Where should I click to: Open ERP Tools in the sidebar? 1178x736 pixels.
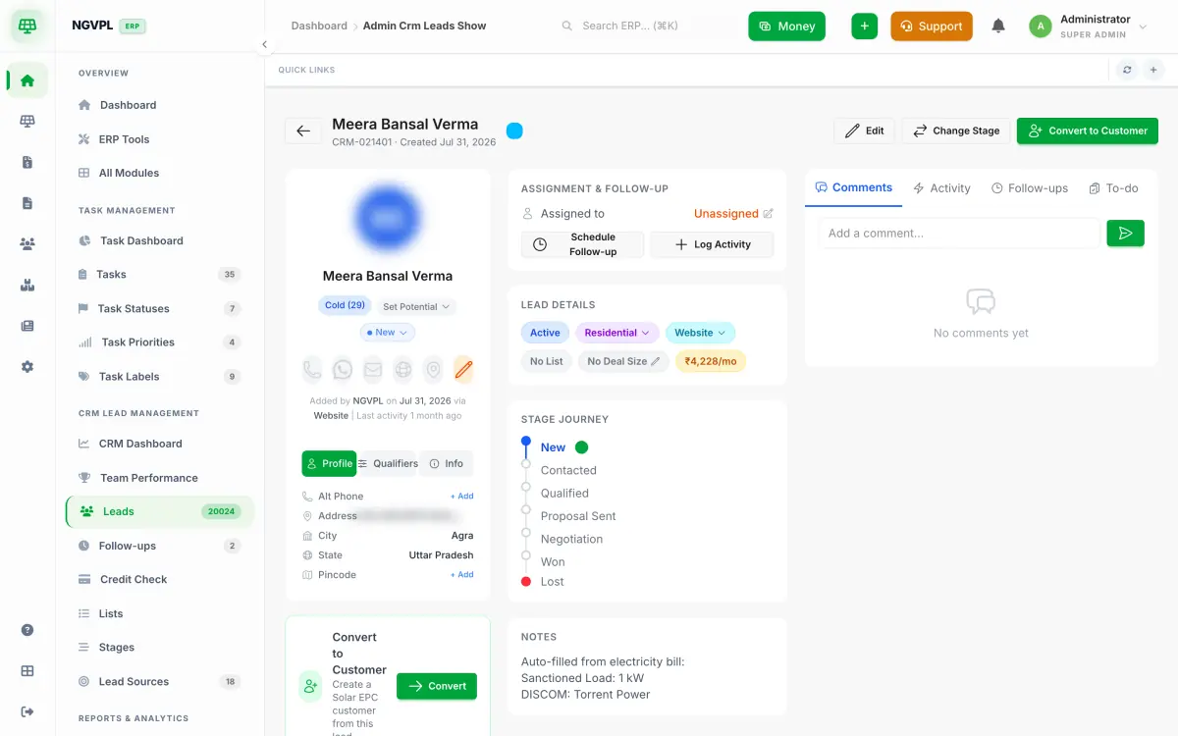pos(159,139)
